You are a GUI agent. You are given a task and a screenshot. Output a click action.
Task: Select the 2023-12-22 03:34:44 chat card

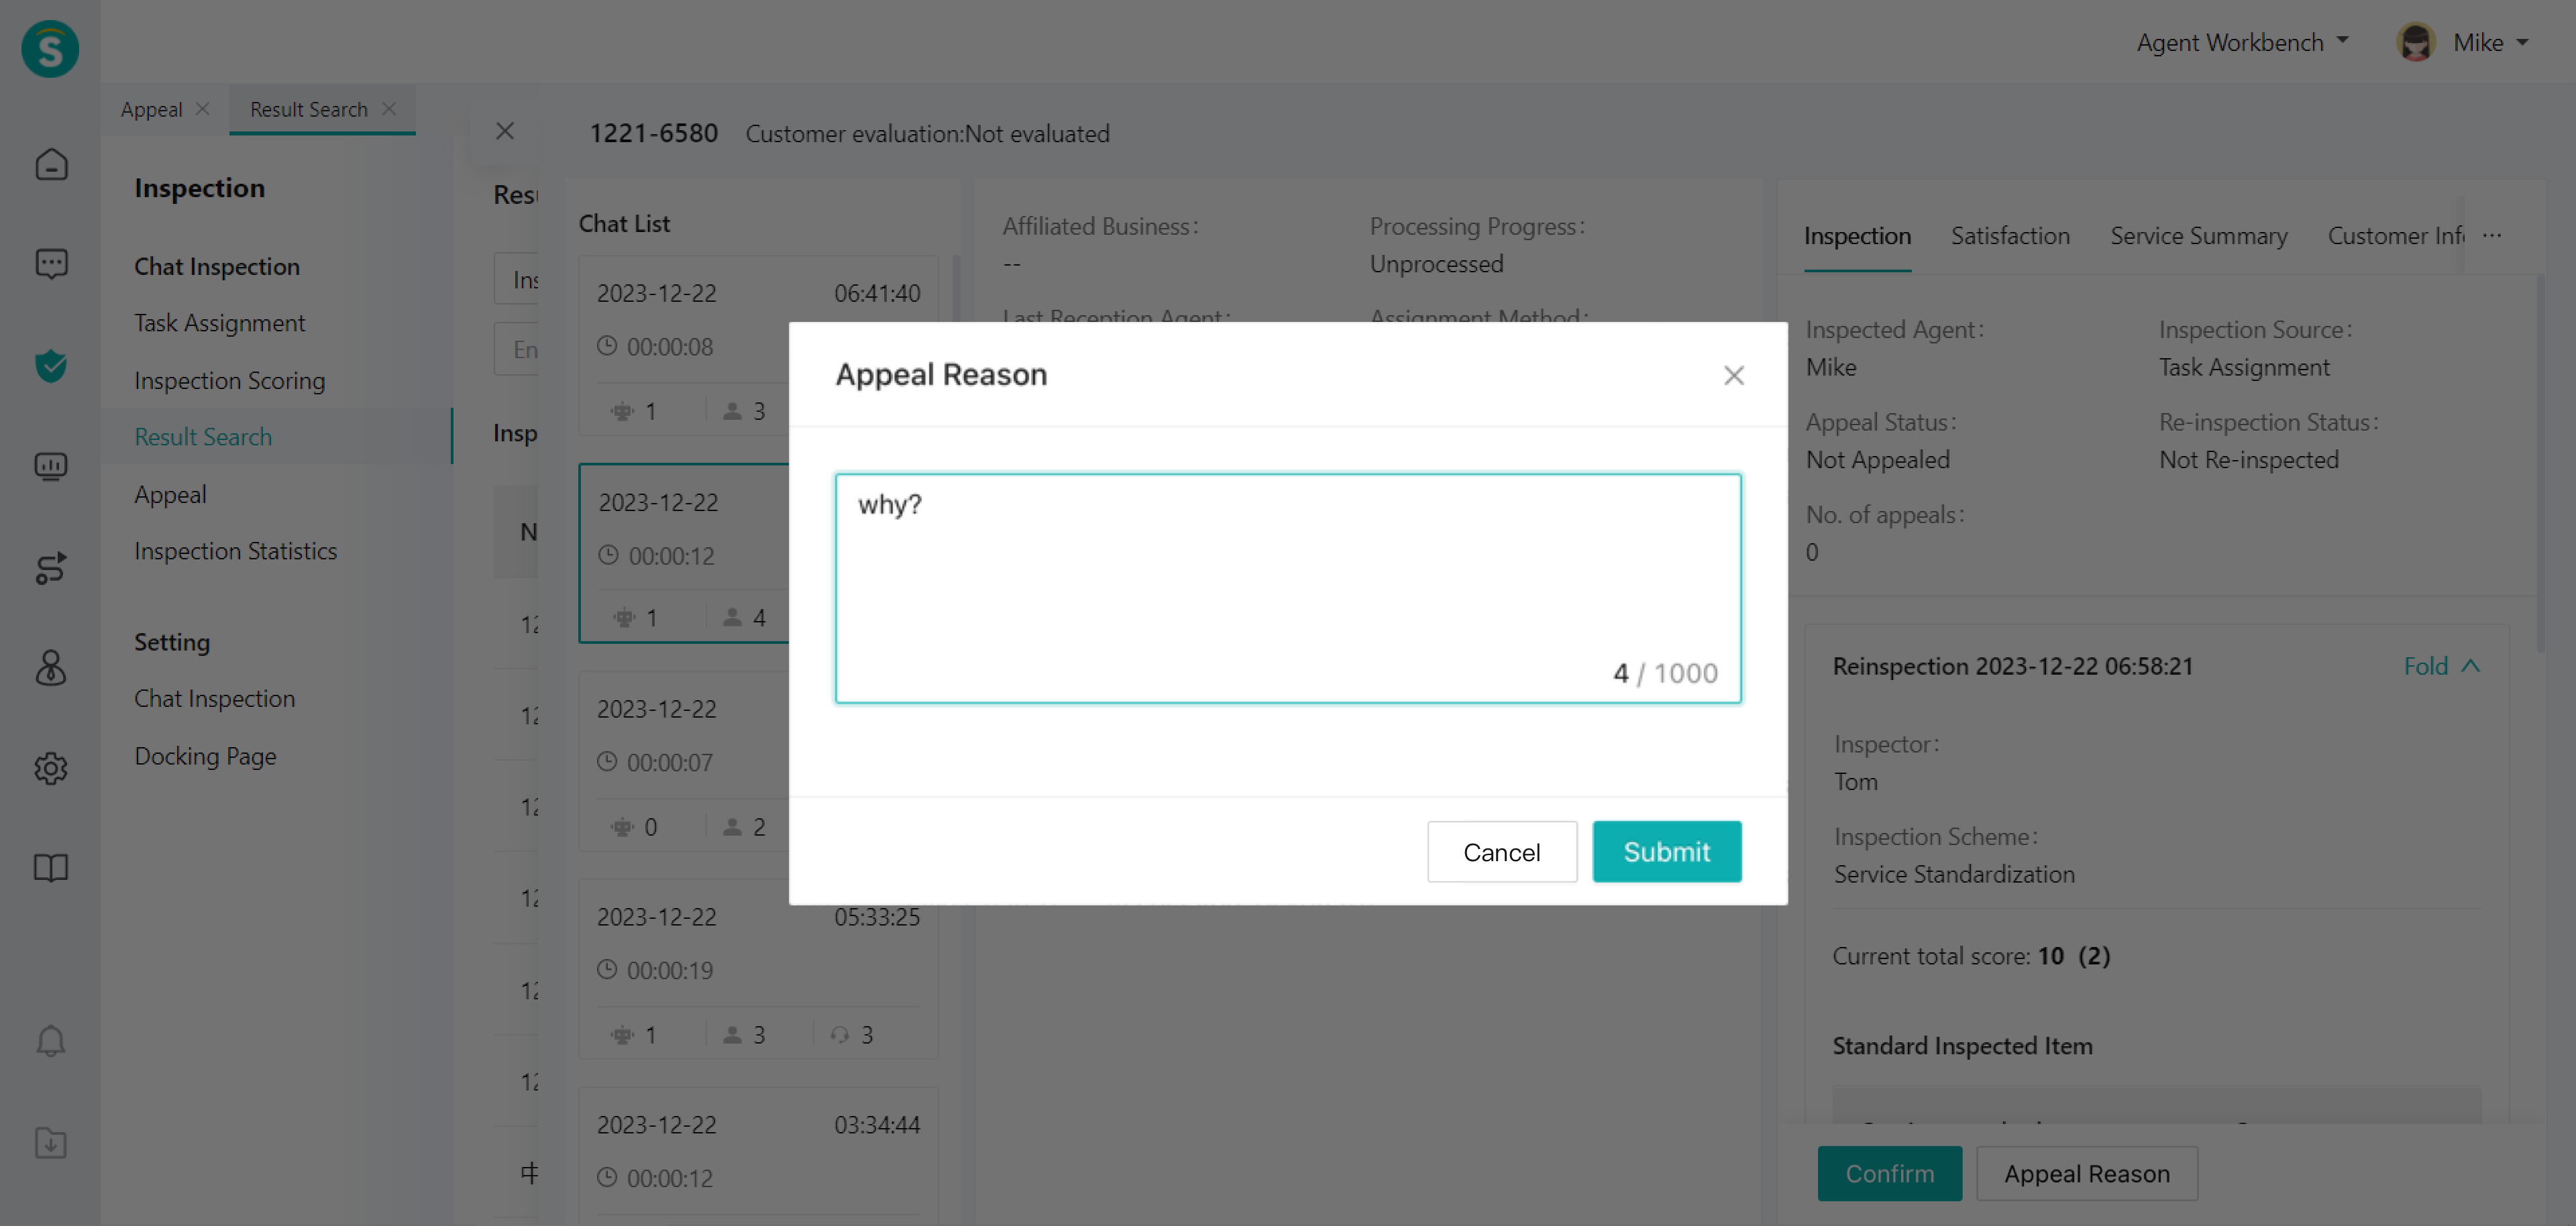(758, 1156)
